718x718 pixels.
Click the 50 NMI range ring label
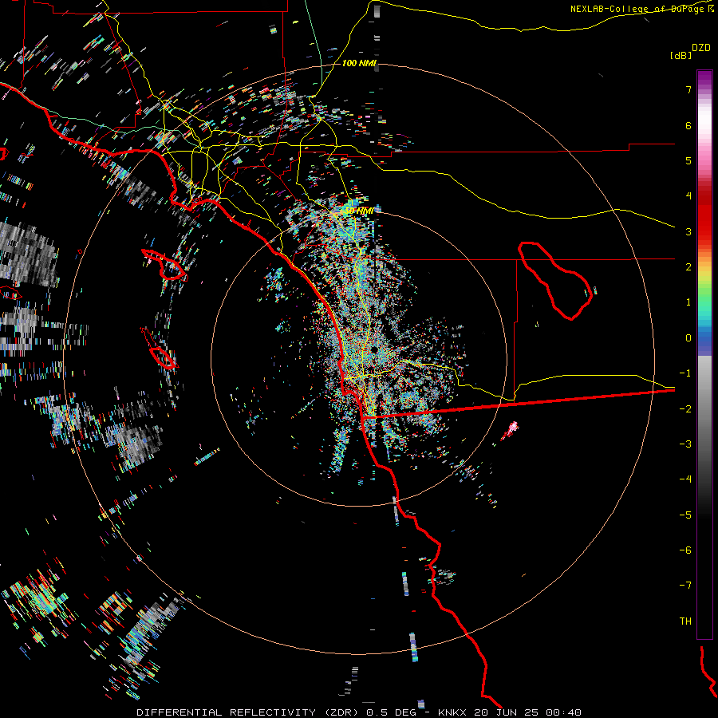click(x=360, y=211)
